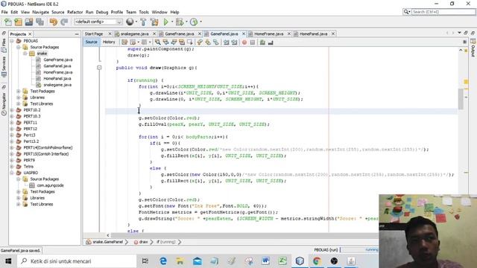
Task: Click the Profile Project clock icon
Action: tap(194, 22)
